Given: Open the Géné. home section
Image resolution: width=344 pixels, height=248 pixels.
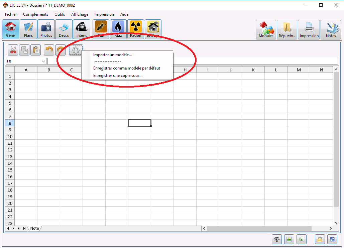Looking at the screenshot, I should (11, 29).
